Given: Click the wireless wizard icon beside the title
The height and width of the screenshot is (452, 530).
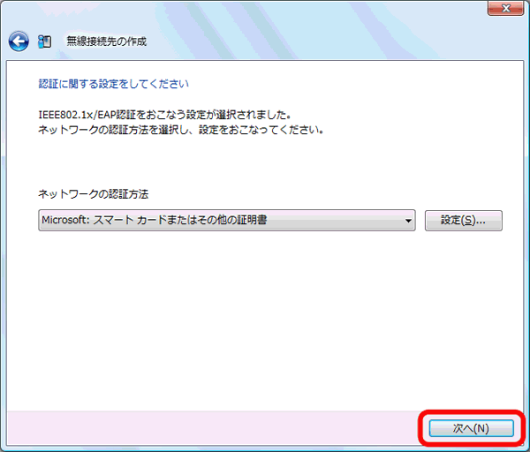Looking at the screenshot, I should (x=45, y=41).
